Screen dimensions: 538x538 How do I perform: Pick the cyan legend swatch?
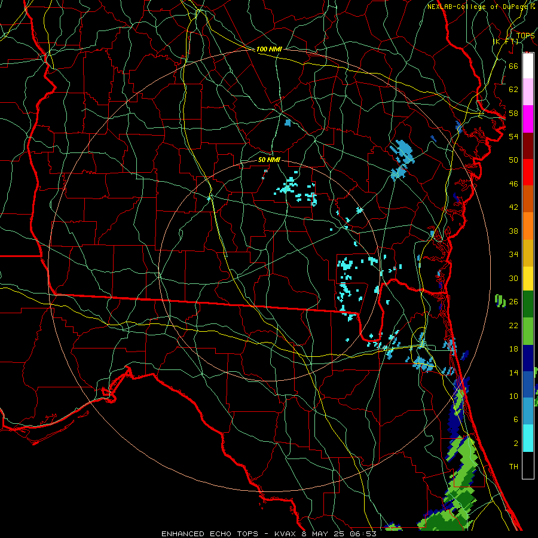528,438
